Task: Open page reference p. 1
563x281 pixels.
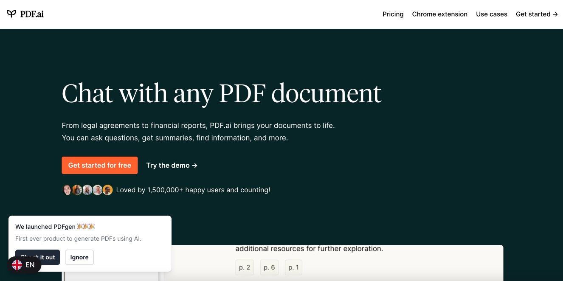Action: [293, 267]
